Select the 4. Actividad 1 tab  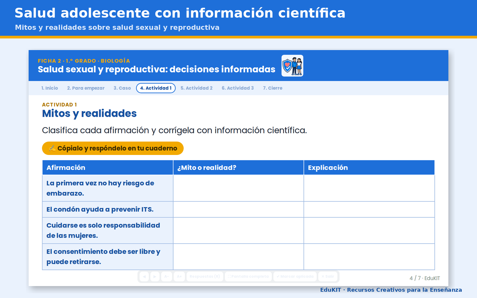[x=156, y=88]
